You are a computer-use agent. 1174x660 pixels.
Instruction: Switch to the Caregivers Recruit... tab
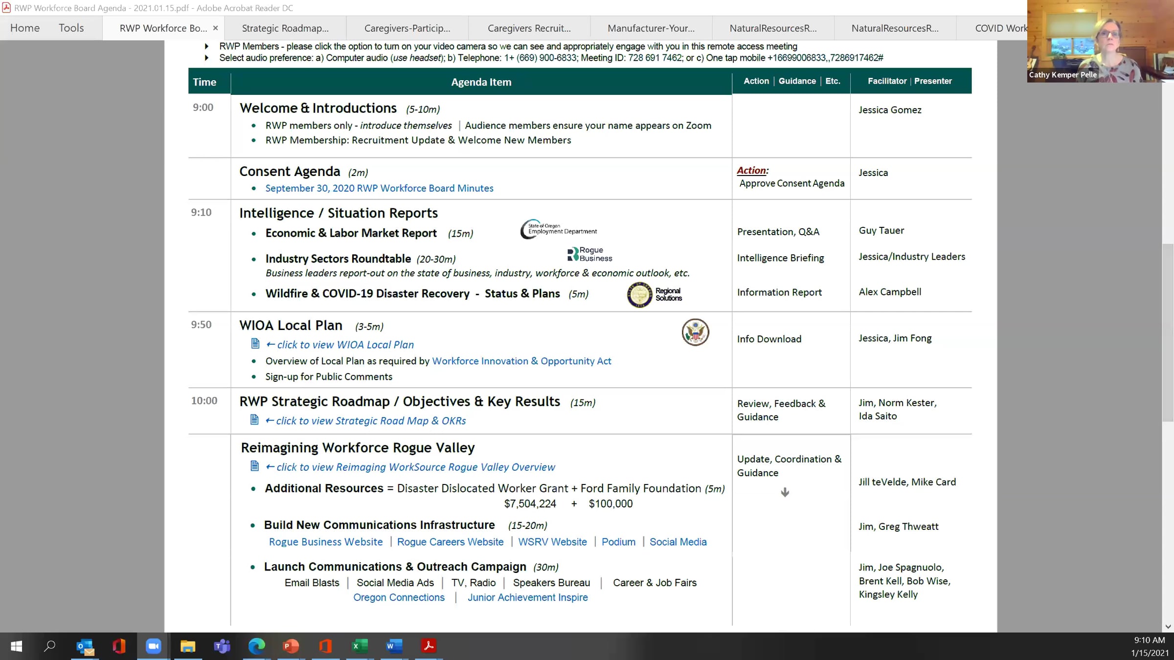529,28
